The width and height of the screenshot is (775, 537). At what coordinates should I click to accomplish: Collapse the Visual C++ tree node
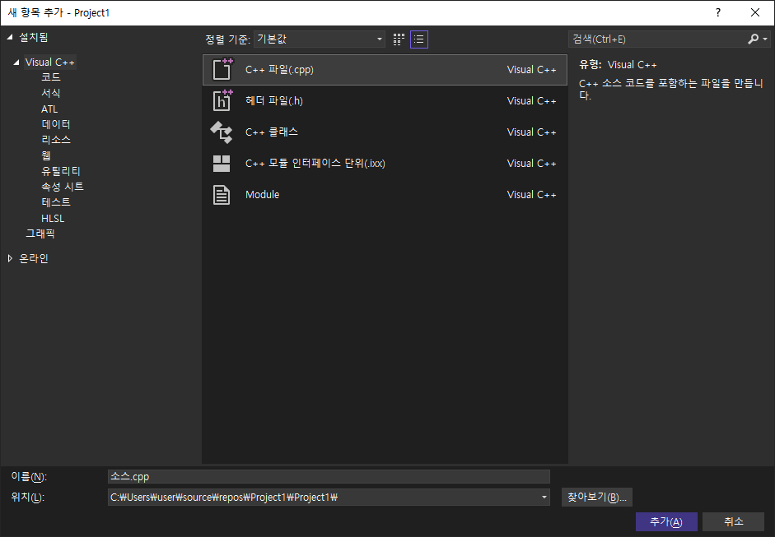coord(16,62)
